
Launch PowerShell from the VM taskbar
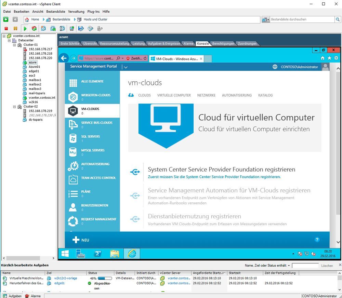[x=98, y=254]
